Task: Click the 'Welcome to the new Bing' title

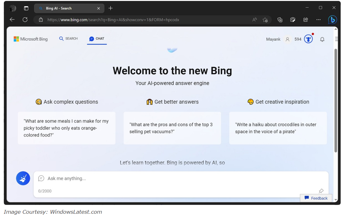Action: click(x=172, y=71)
